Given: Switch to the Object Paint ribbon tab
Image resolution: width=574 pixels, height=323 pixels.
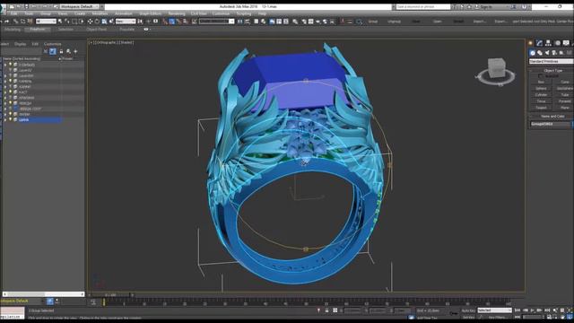Looking at the screenshot, I should (x=96, y=30).
